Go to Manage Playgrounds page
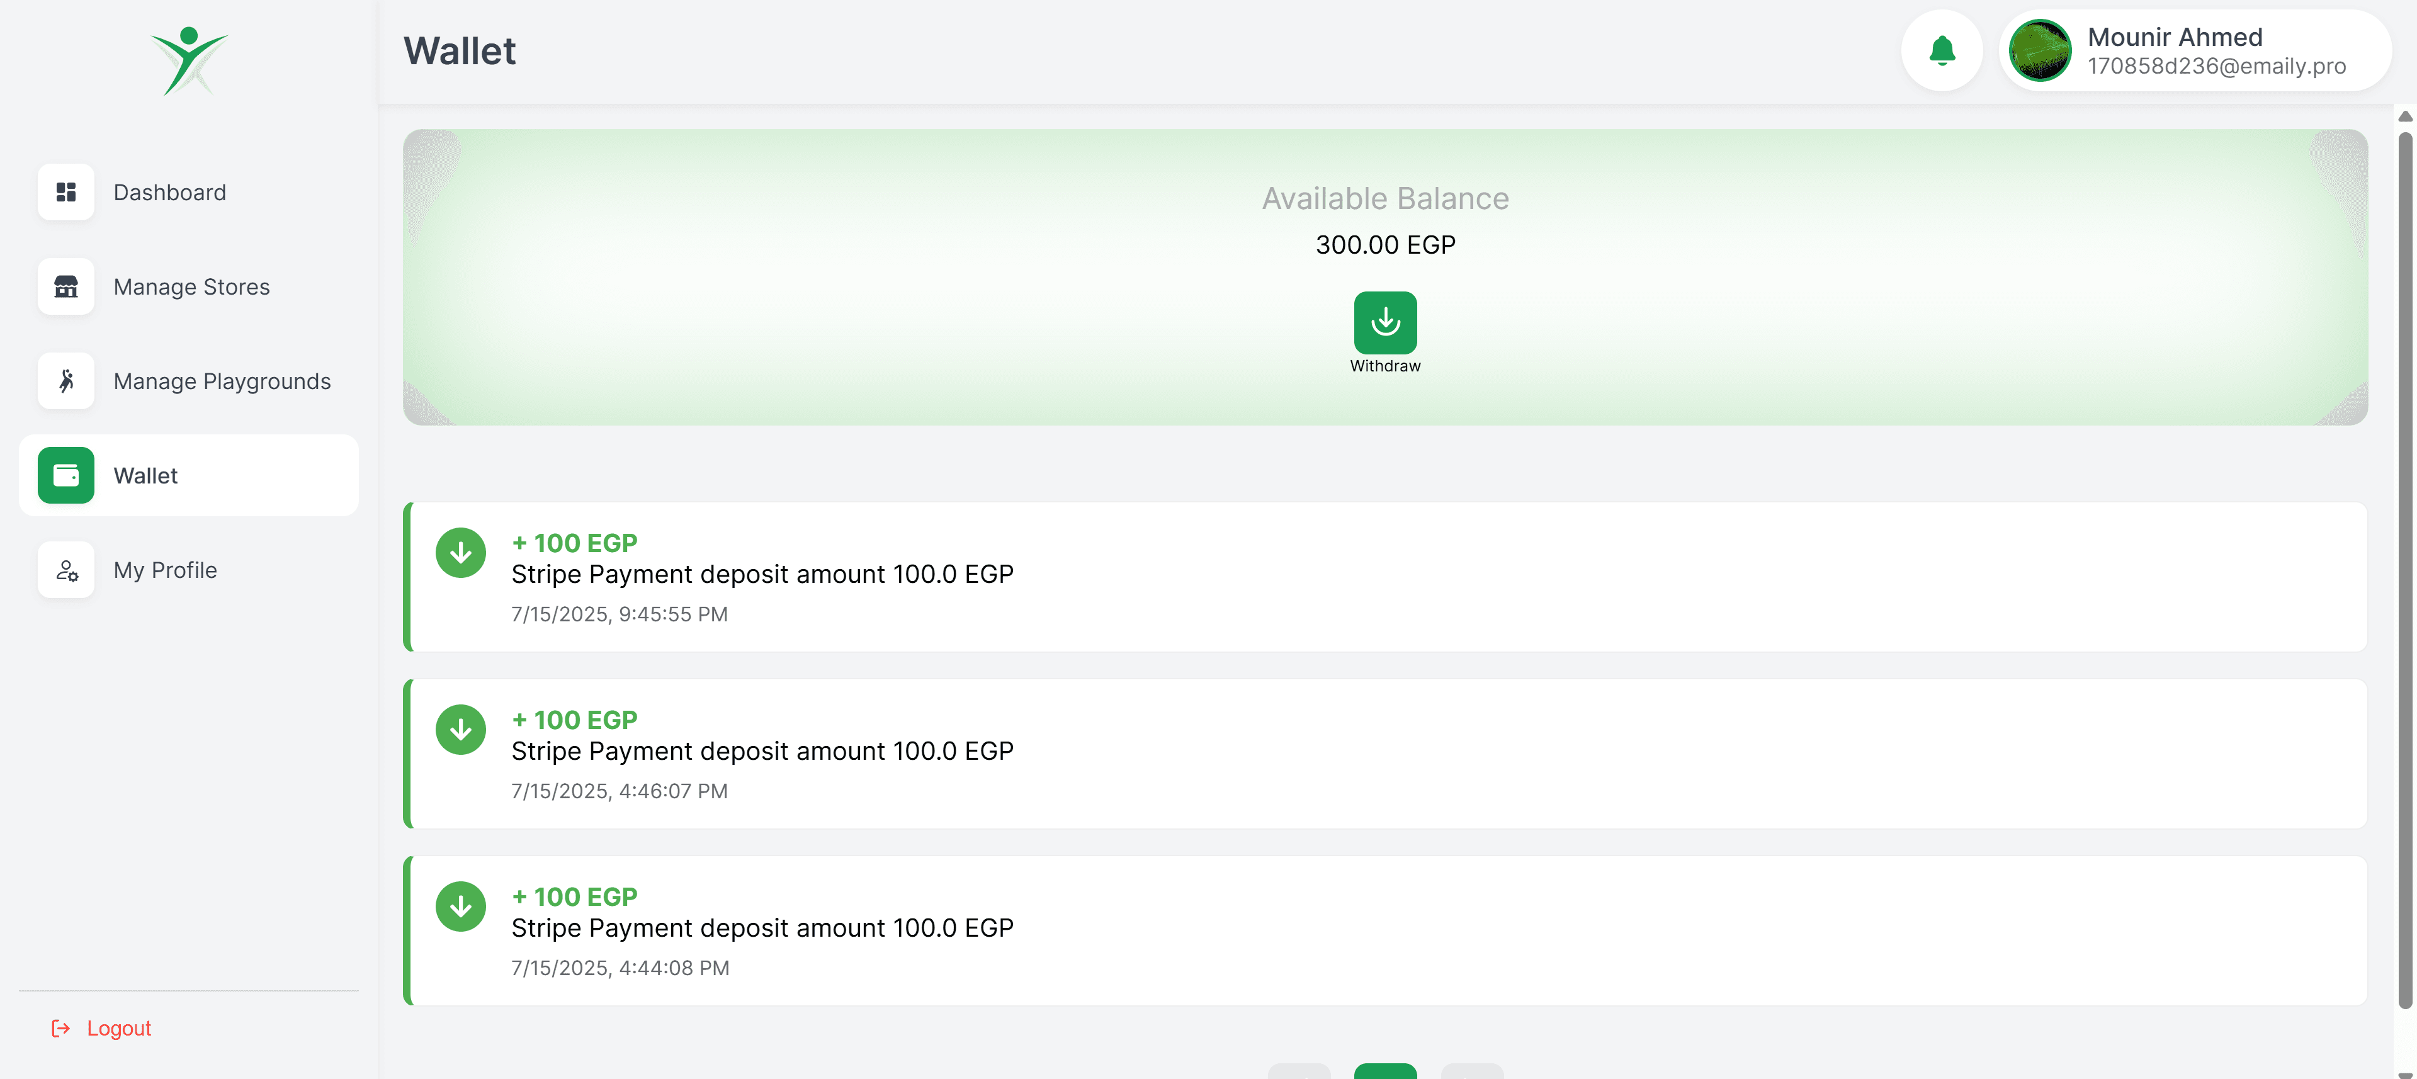This screenshot has width=2417, height=1079. pos(222,381)
